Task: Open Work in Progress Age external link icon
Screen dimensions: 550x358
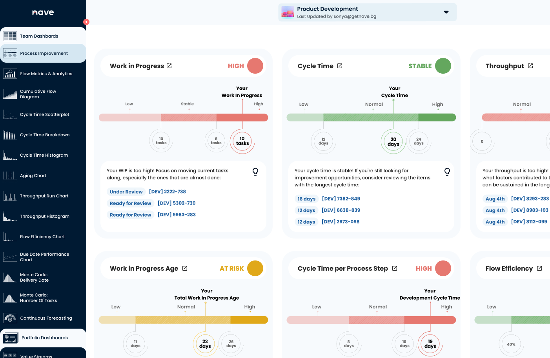Action: point(185,268)
